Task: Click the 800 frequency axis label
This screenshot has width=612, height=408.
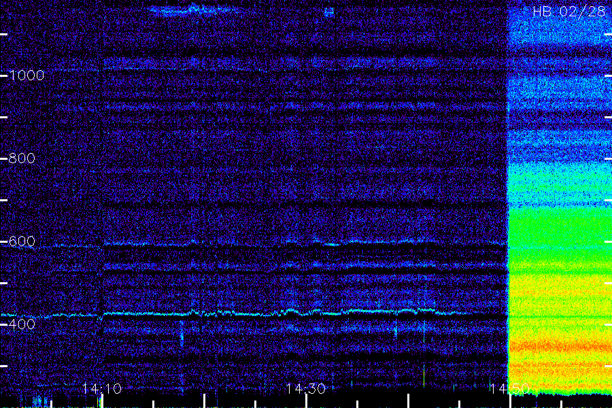Action: pyautogui.click(x=22, y=158)
